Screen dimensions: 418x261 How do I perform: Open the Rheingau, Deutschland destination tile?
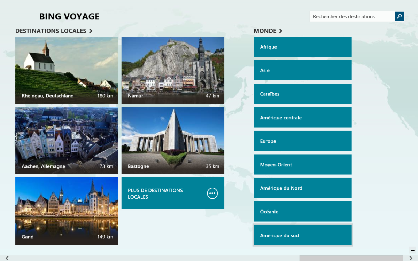[x=67, y=70]
